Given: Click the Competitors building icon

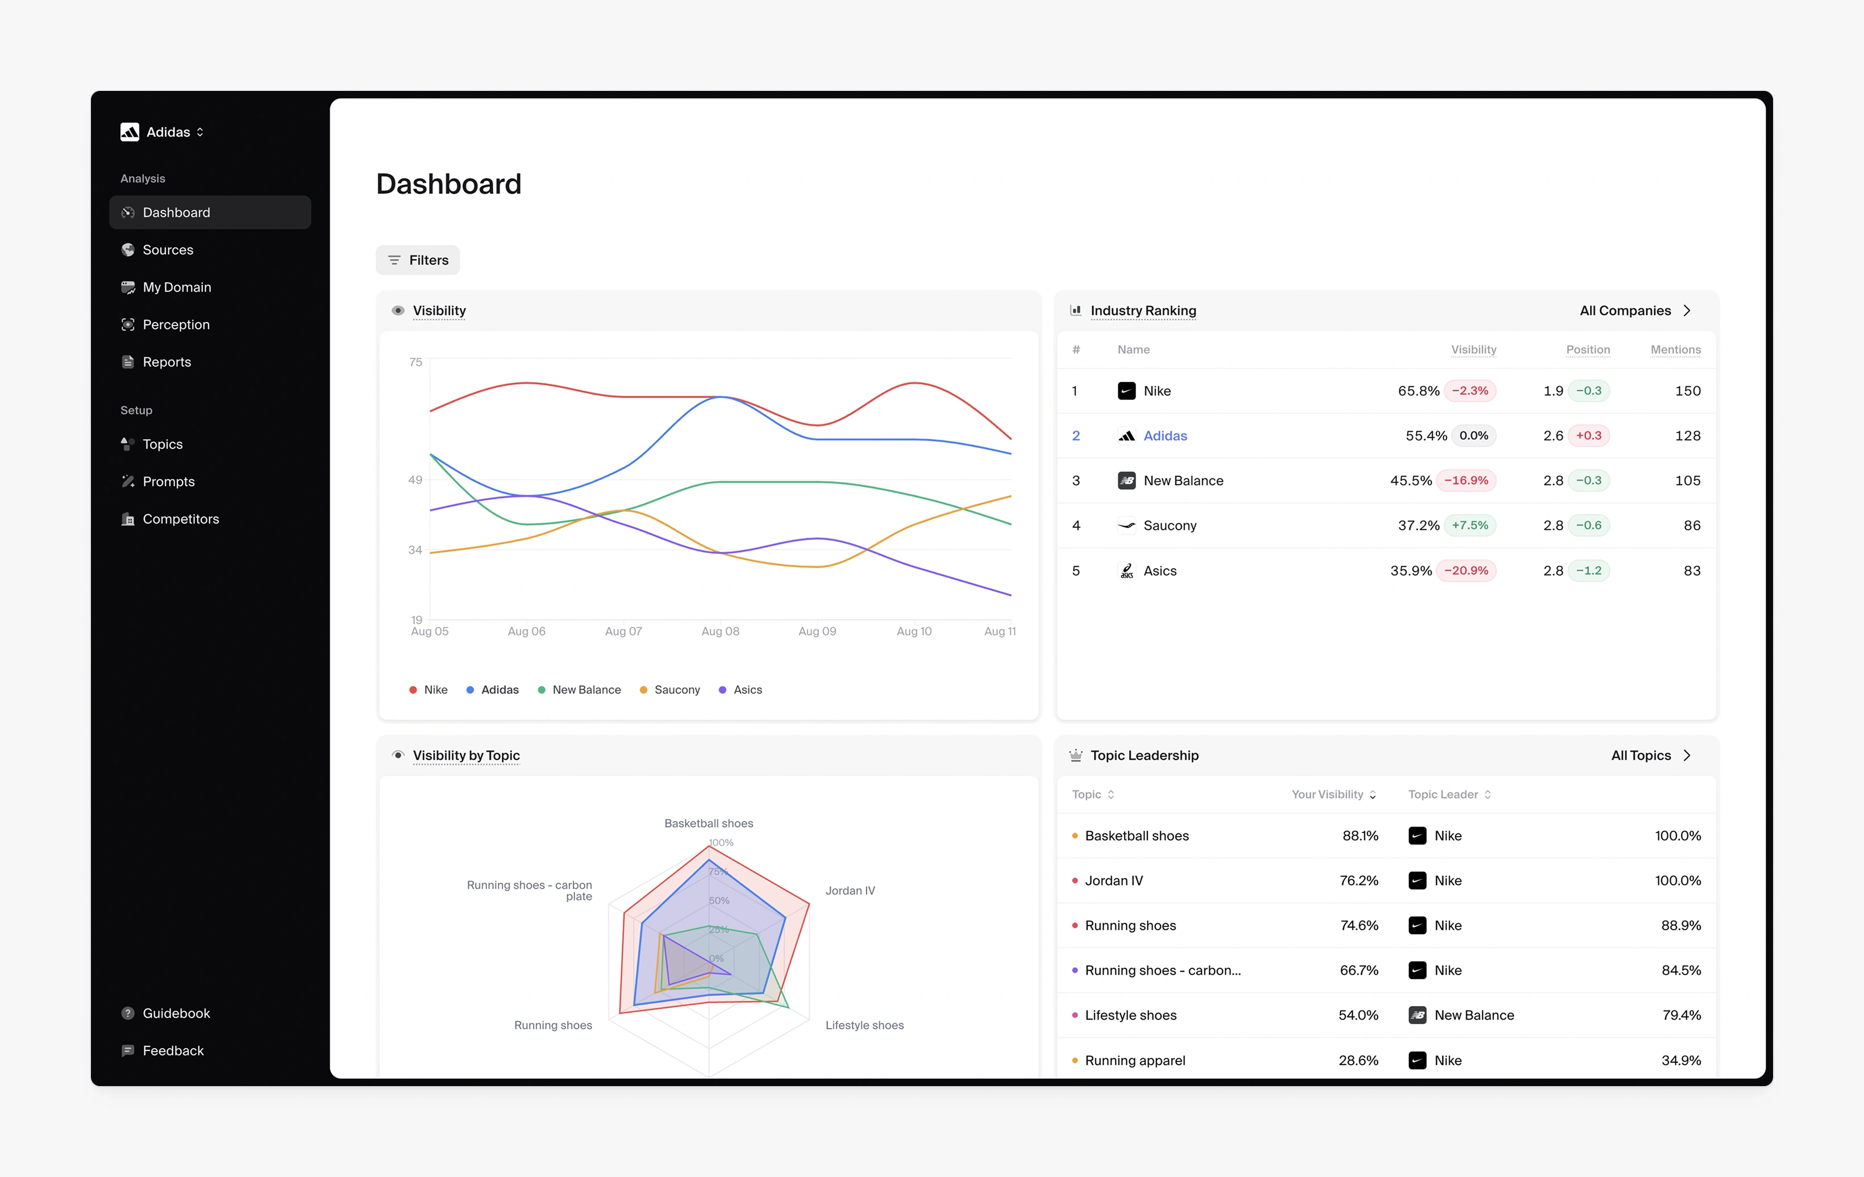Looking at the screenshot, I should pyautogui.click(x=128, y=519).
